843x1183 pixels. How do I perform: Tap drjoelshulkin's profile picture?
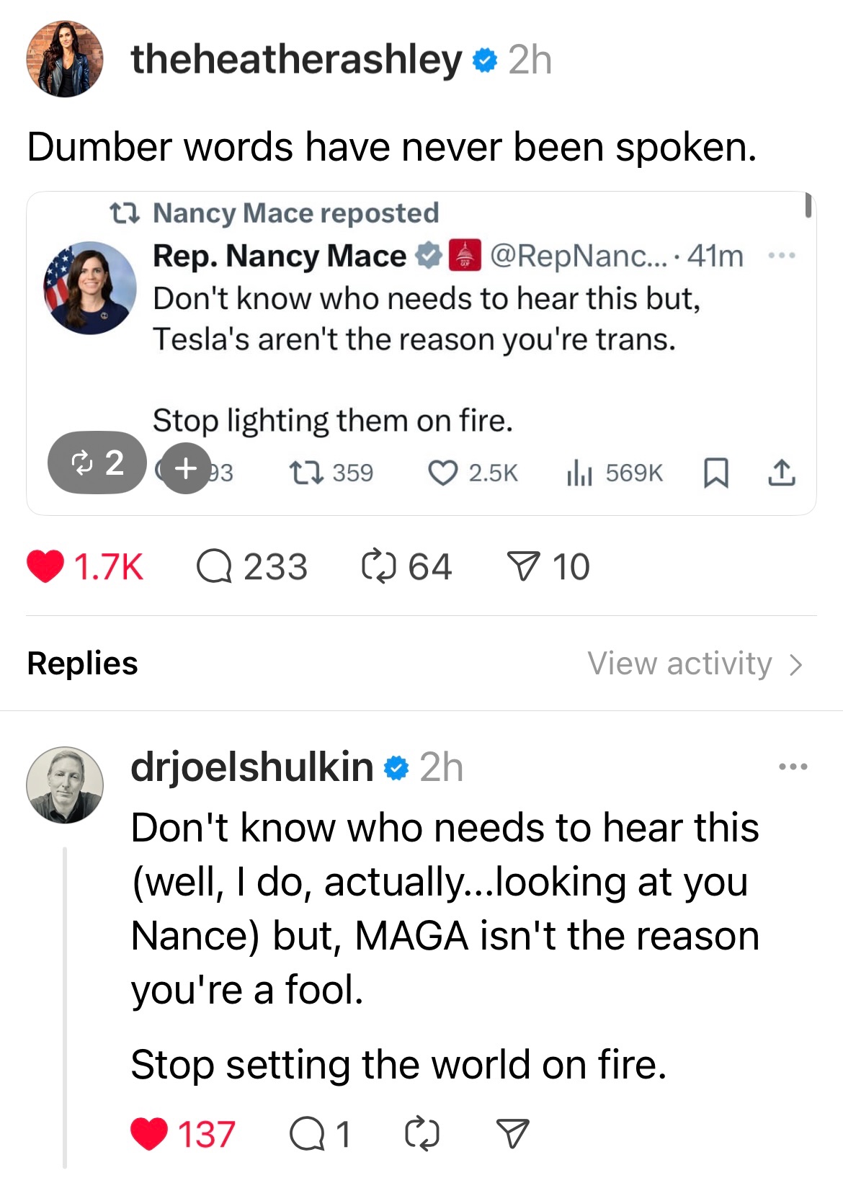click(x=65, y=785)
